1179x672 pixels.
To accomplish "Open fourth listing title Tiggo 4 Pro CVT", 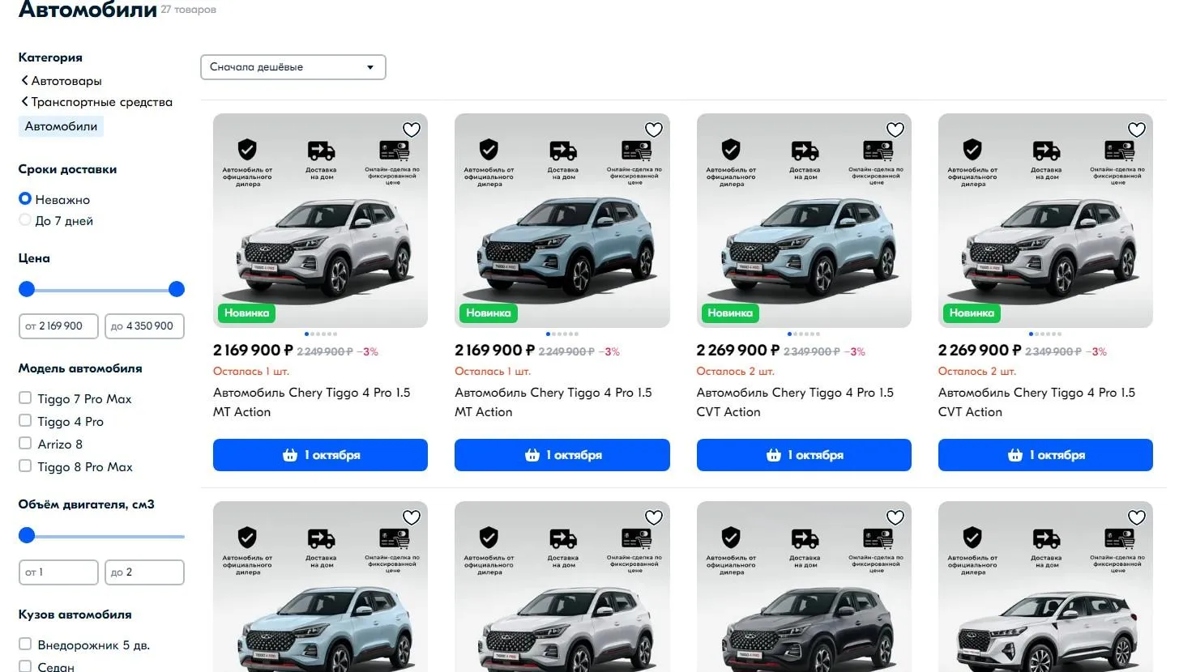I will 1036,402.
